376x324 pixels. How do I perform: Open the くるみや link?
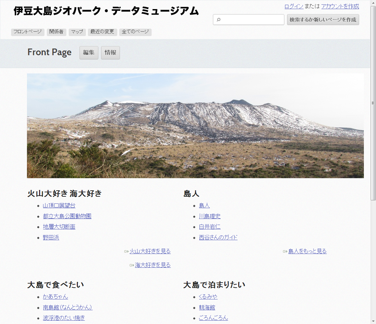(208, 297)
